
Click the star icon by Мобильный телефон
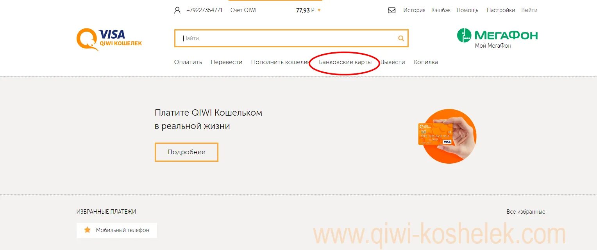88,230
